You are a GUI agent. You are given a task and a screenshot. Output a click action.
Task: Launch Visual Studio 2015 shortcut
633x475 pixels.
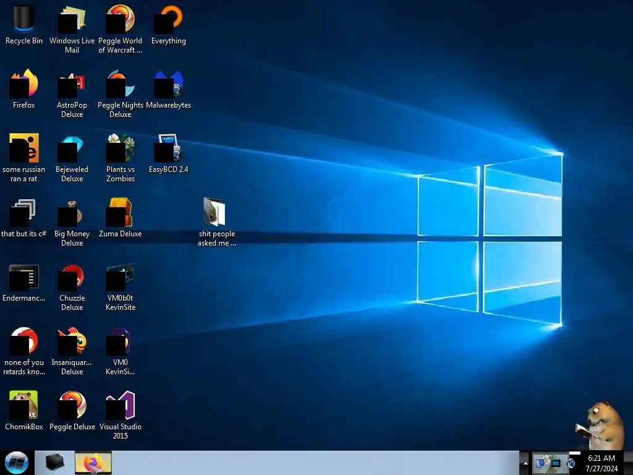(121, 414)
